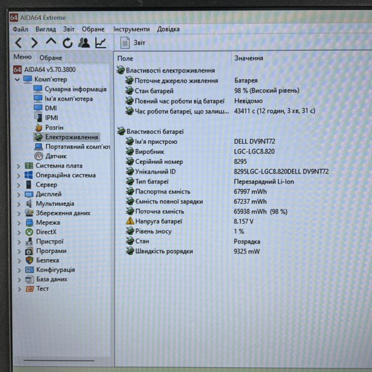Open the Звіт menu in menu bar
This screenshot has height=372, width=372.
tap(69, 29)
